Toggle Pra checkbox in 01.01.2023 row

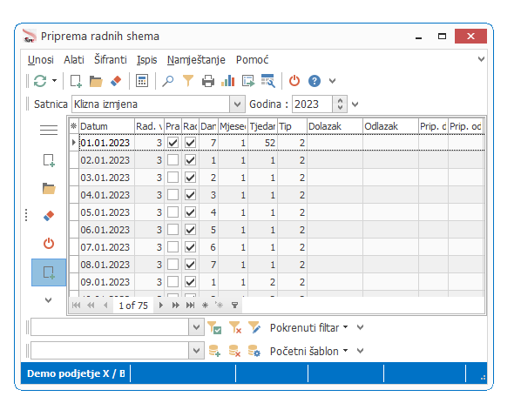click(173, 143)
